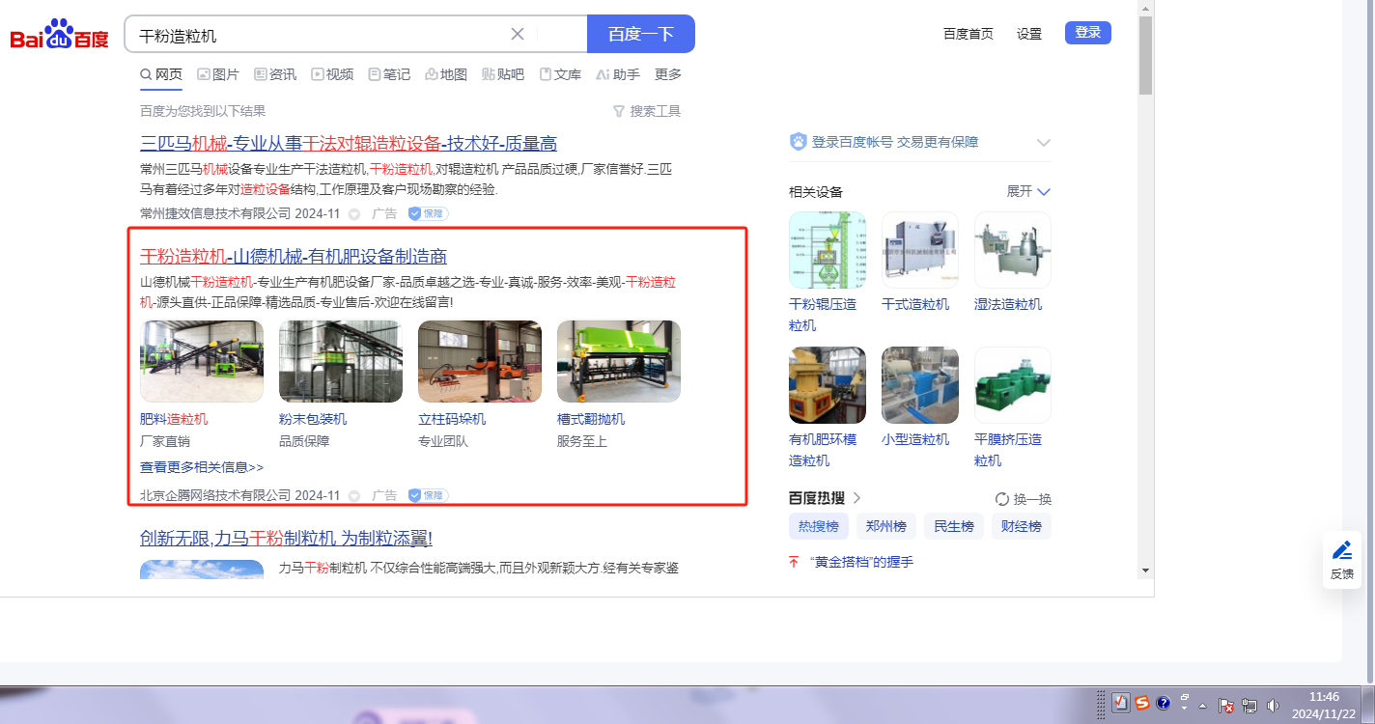Click the 搜索工具 filter button
This screenshot has width=1375, height=724.
pyautogui.click(x=647, y=111)
